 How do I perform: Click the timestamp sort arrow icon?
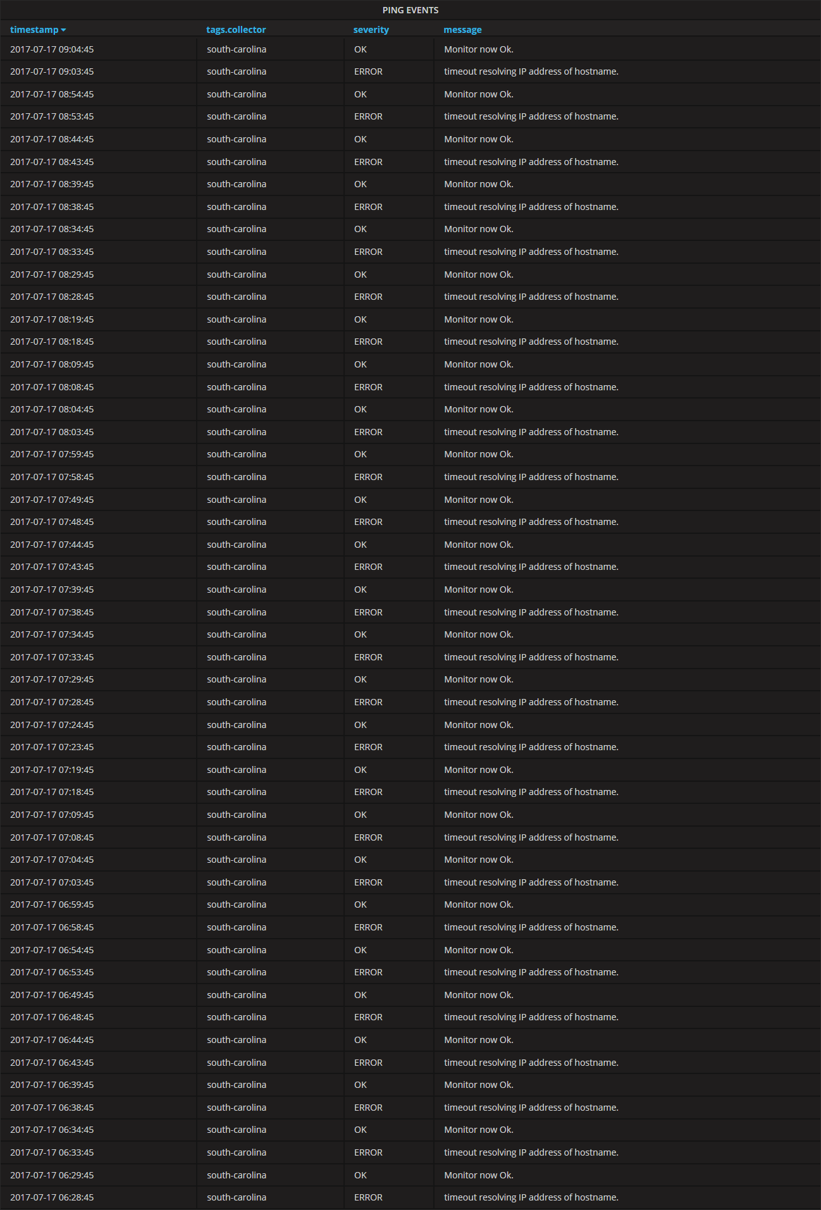64,30
